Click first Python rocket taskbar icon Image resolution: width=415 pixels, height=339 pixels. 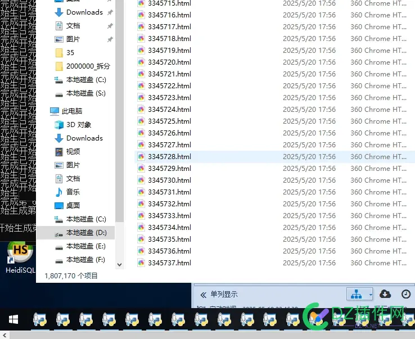coord(40,319)
